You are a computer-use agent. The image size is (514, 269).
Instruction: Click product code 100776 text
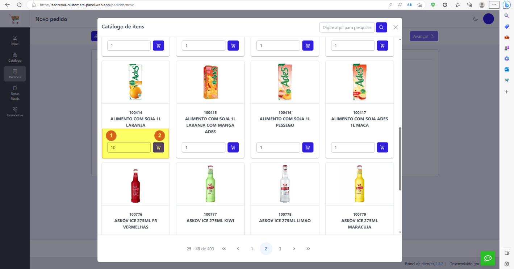coord(135,214)
